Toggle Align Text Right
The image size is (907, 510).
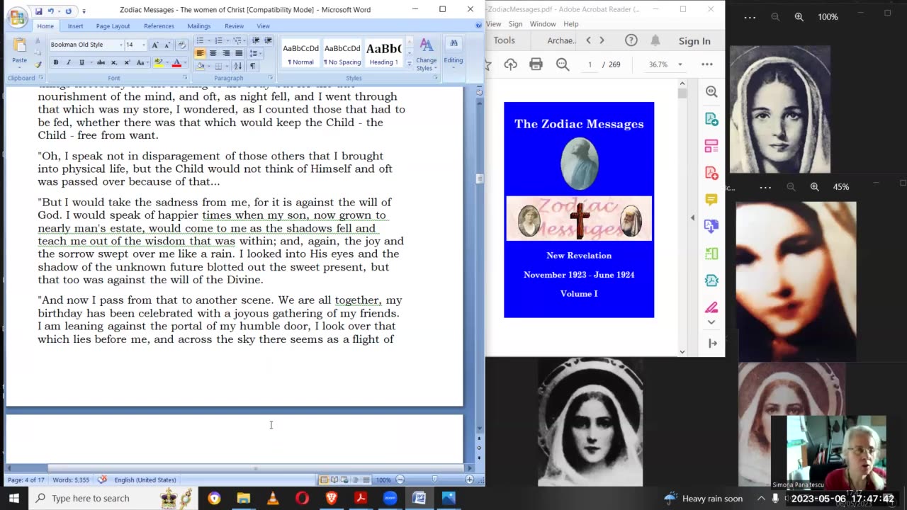tap(226, 53)
